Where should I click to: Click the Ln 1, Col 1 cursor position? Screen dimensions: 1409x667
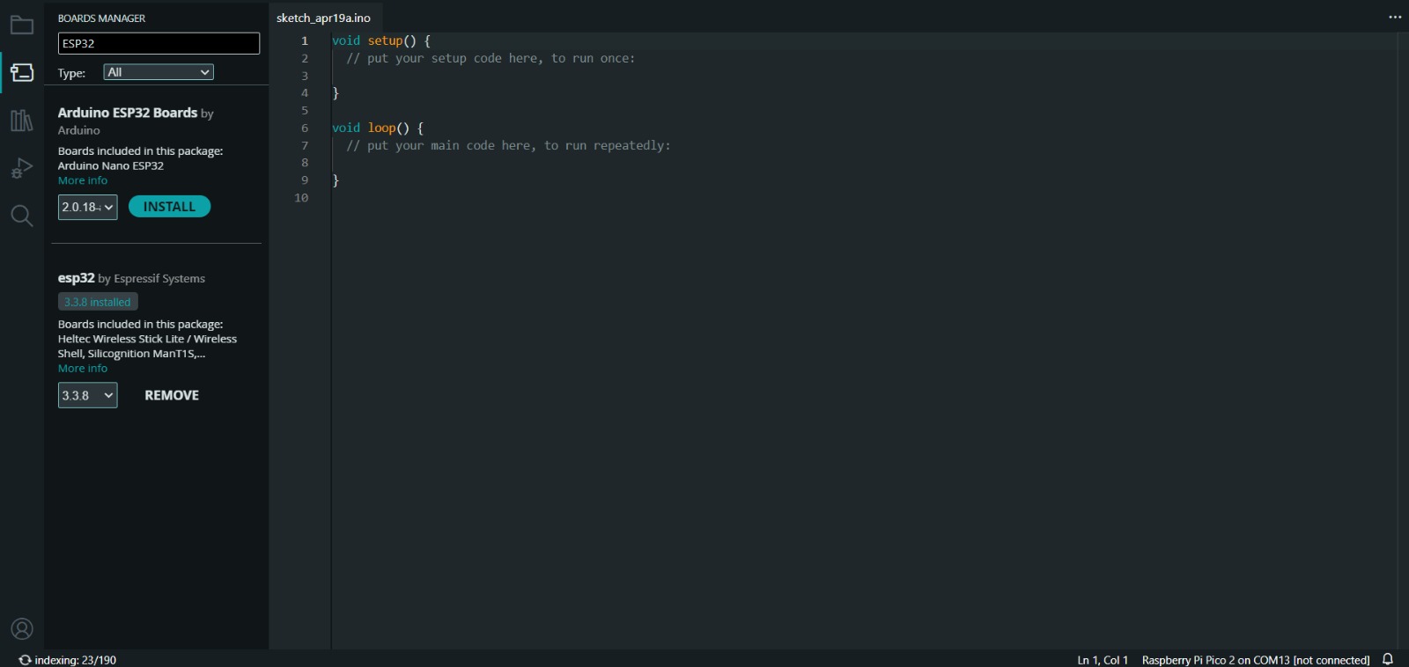pos(1103,660)
